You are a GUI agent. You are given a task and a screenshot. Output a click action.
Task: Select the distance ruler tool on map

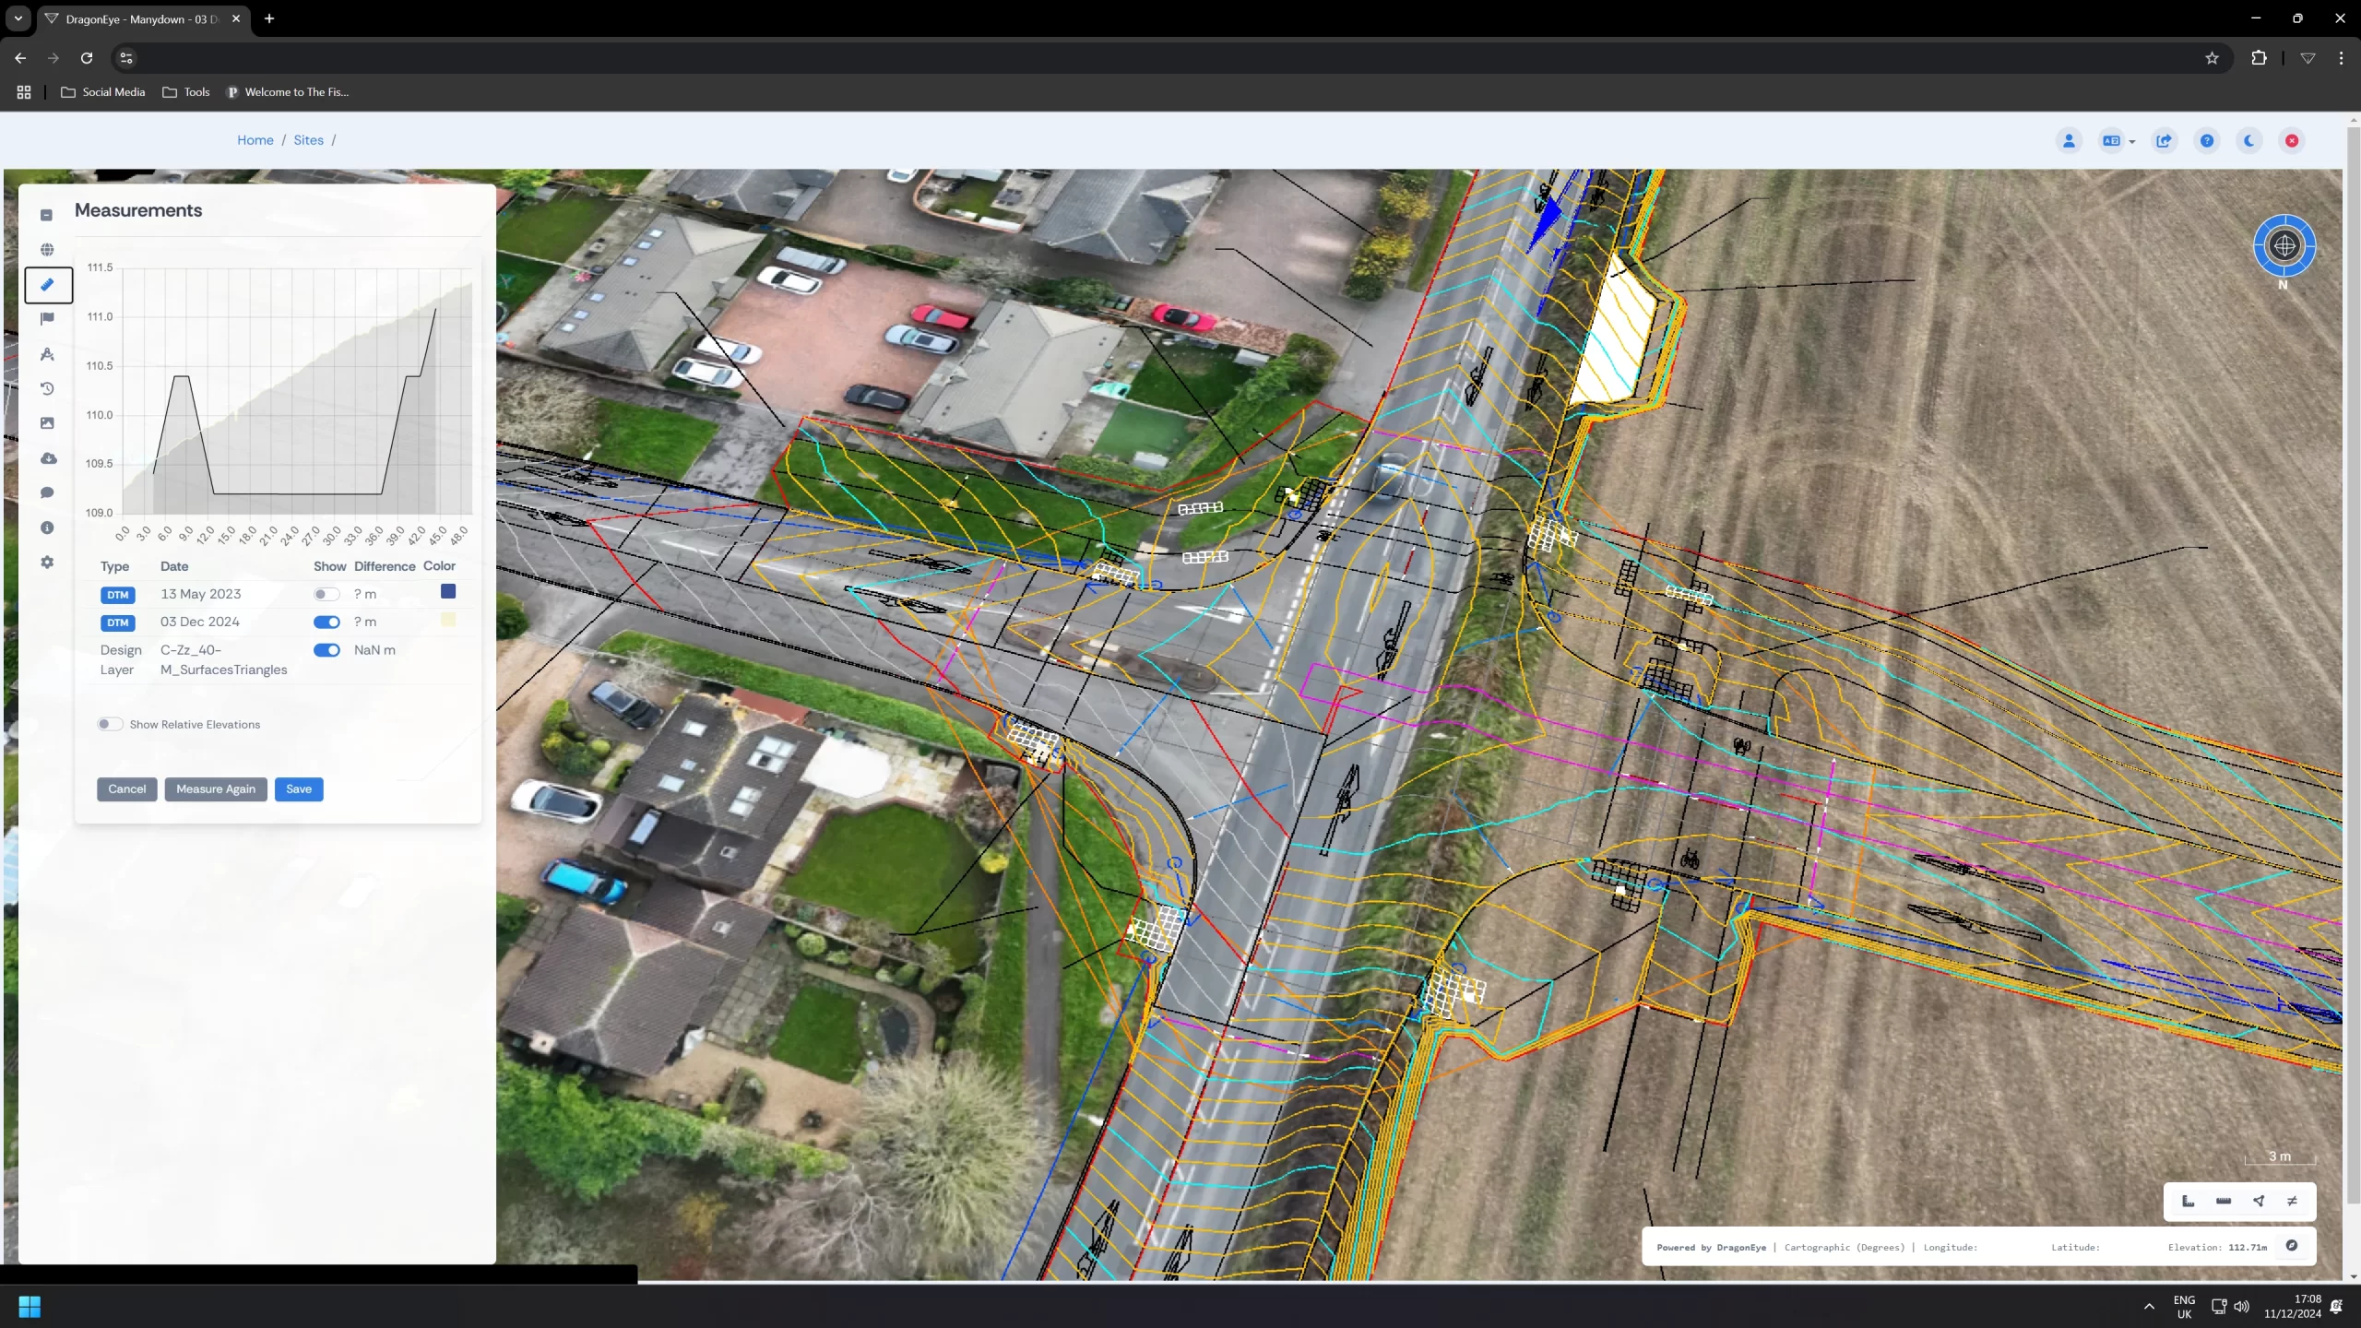(2224, 1201)
